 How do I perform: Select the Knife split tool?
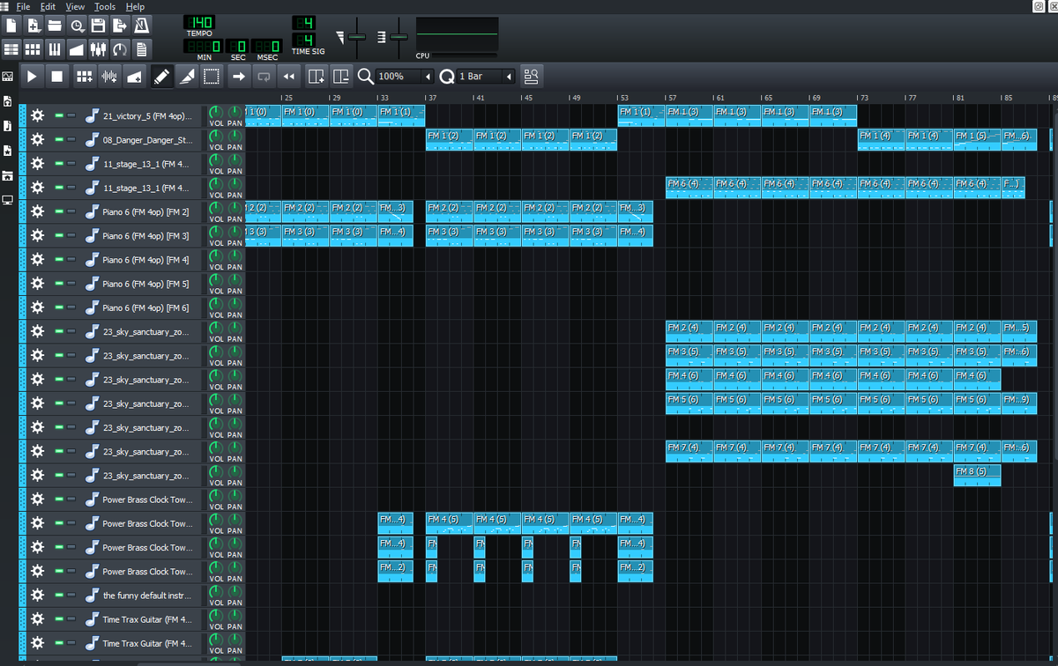187,77
